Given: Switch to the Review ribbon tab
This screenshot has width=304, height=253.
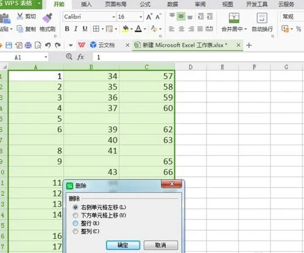Looking at the screenshot, I should [200, 4].
